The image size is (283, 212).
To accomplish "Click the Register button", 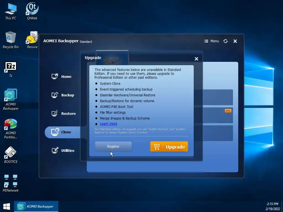I will pos(113,146).
